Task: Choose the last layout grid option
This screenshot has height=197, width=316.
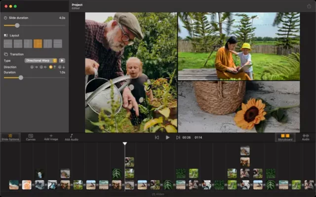Action: [x=58, y=44]
